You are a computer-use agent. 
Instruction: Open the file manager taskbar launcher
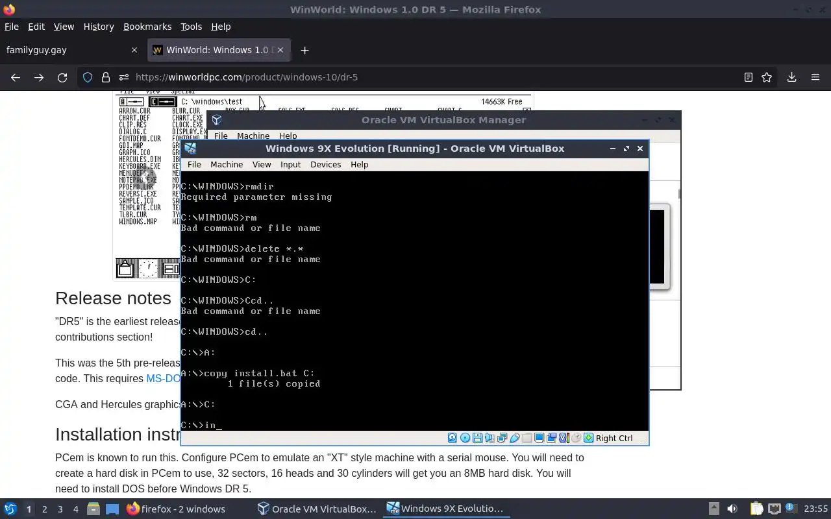tap(93, 509)
